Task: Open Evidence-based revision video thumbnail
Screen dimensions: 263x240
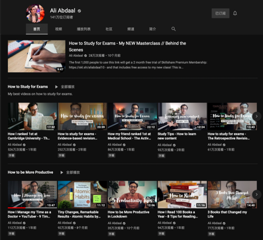Action: 82,116
